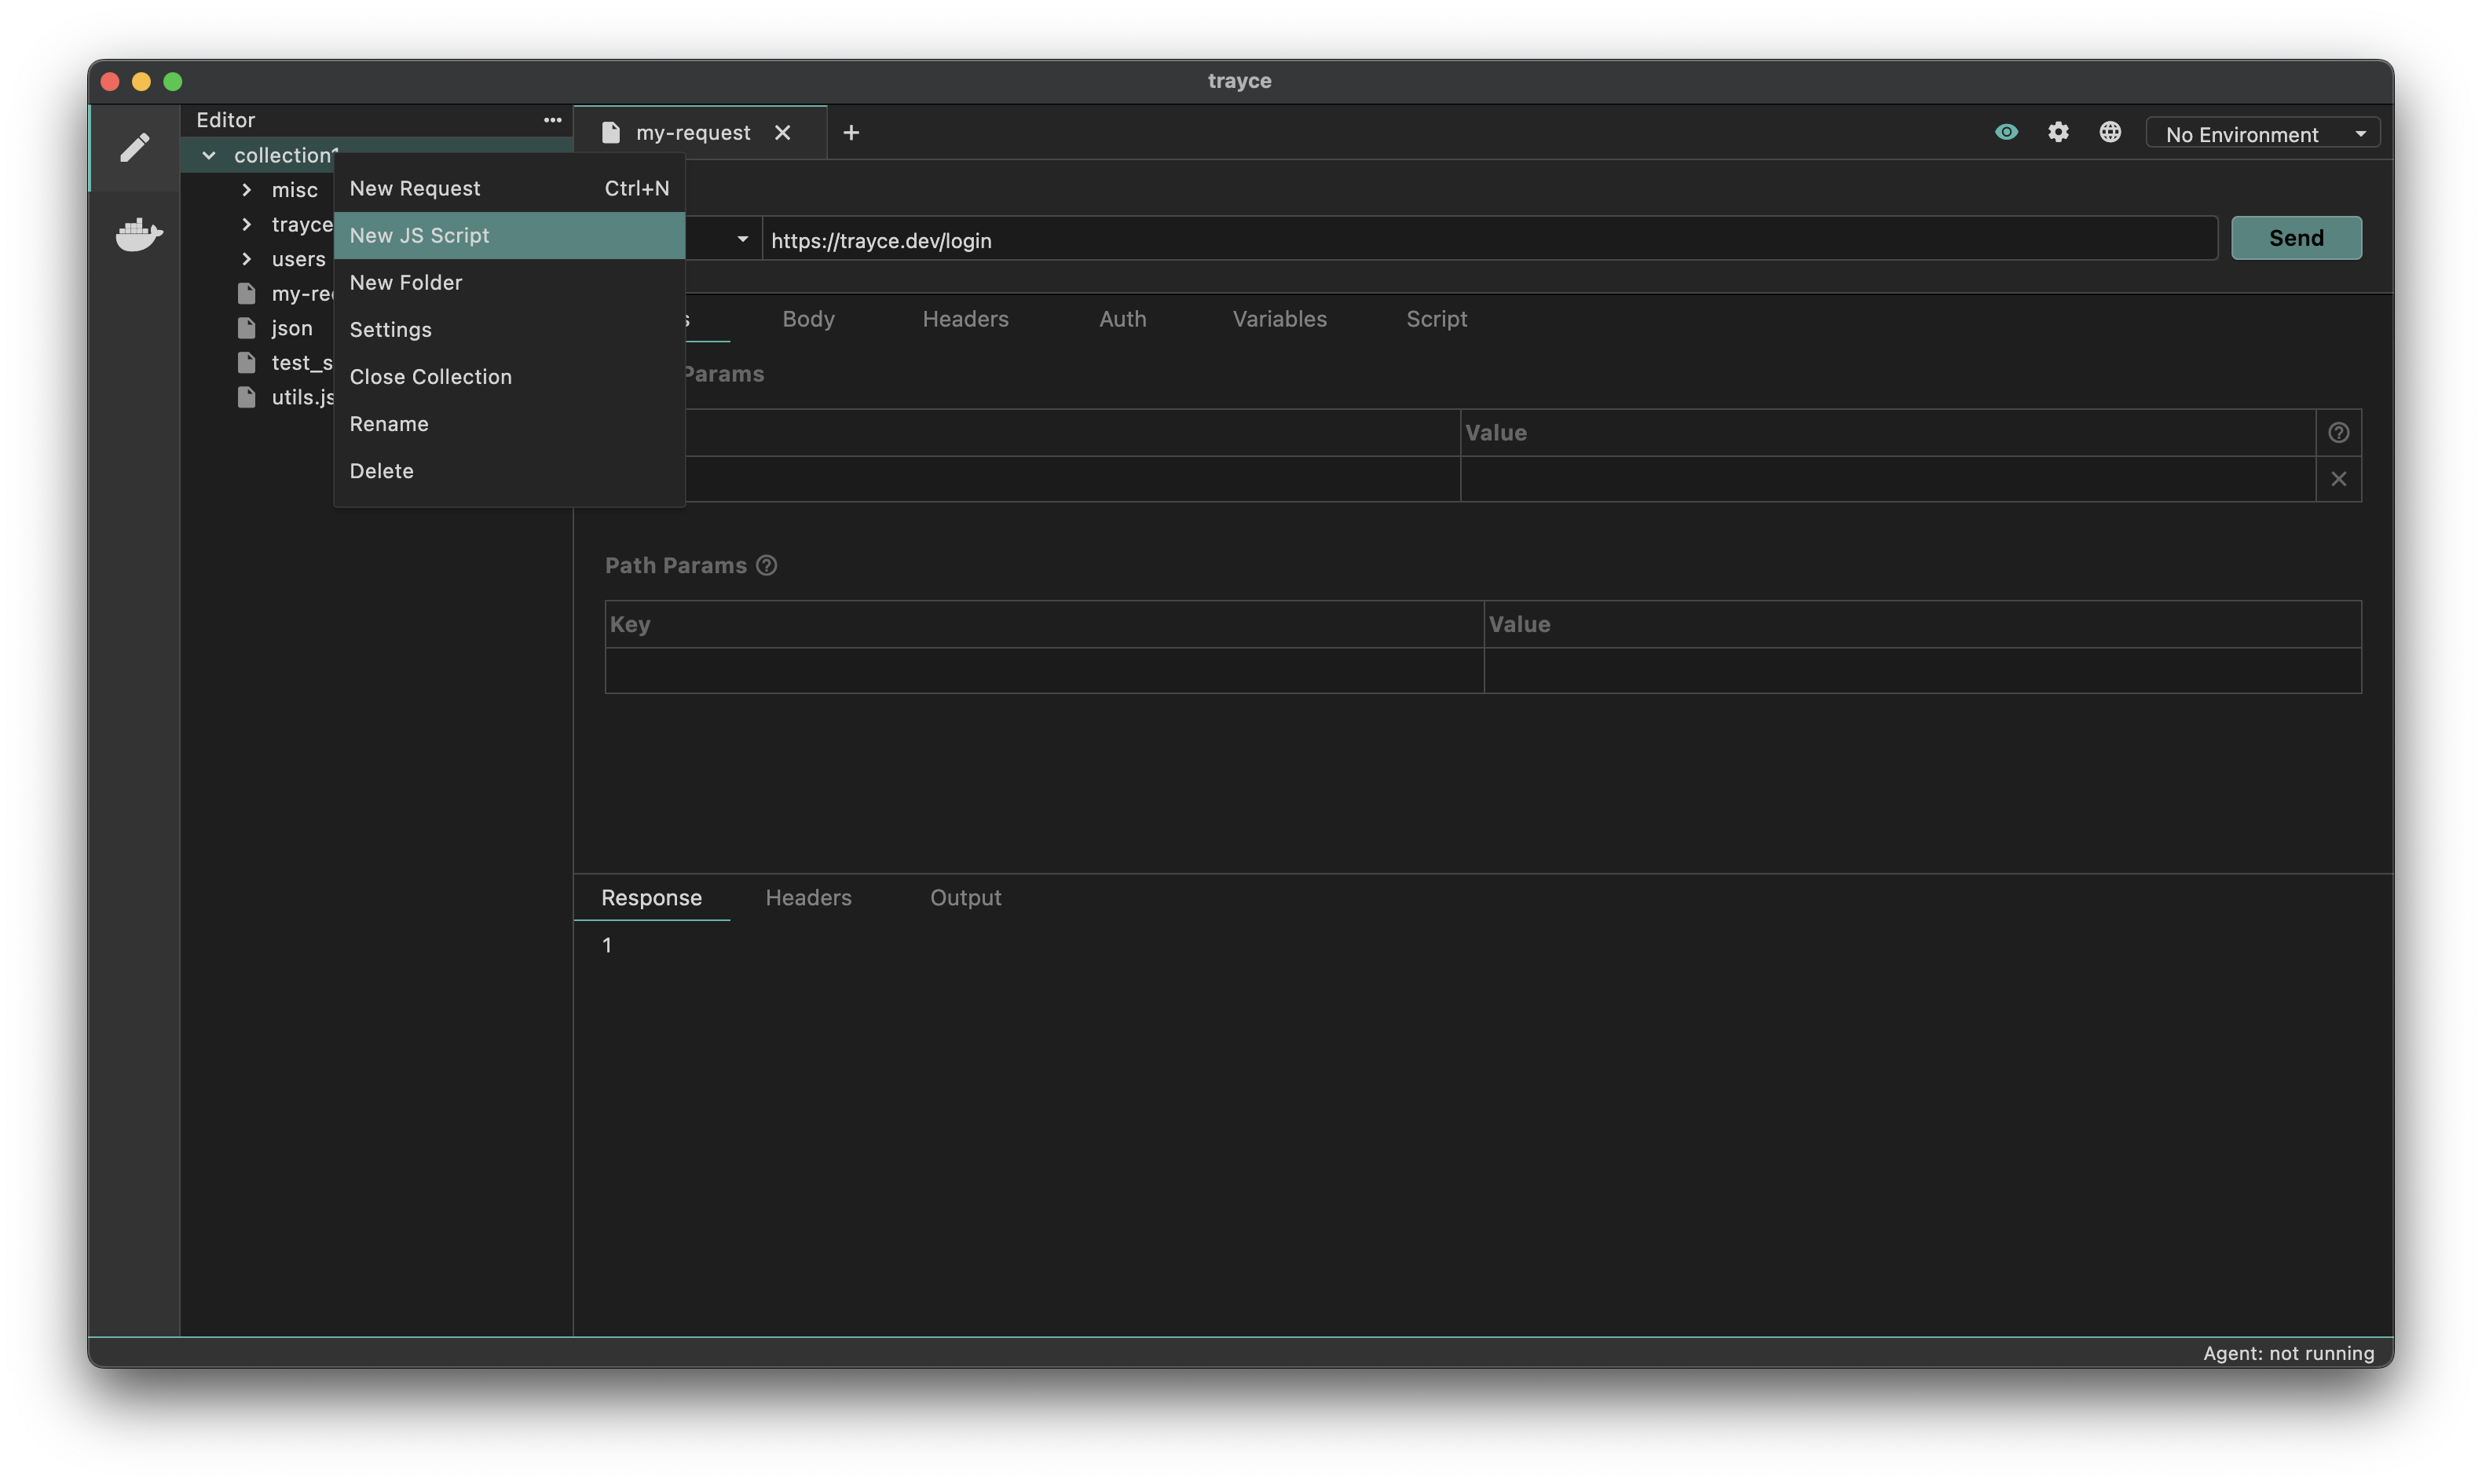The image size is (2482, 1484).
Task: Send the request with Send button
Action: (2296, 238)
